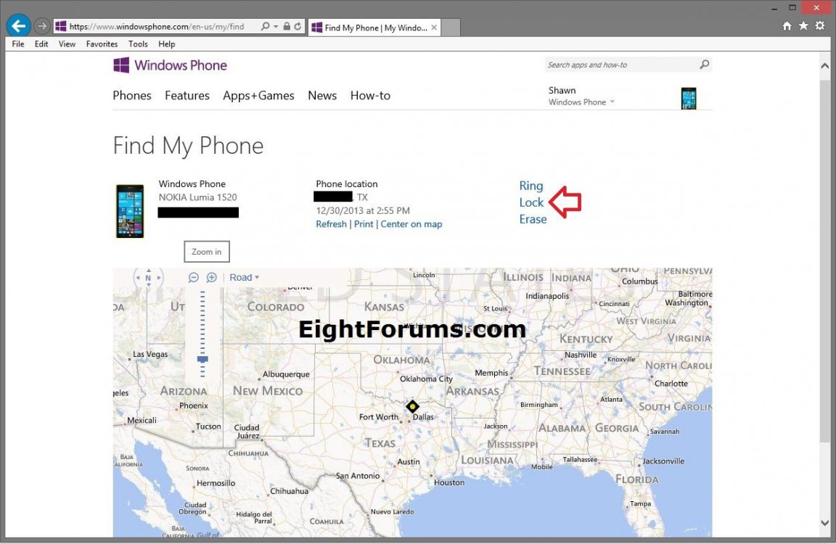Click the phone location marker near Dallas

412,407
